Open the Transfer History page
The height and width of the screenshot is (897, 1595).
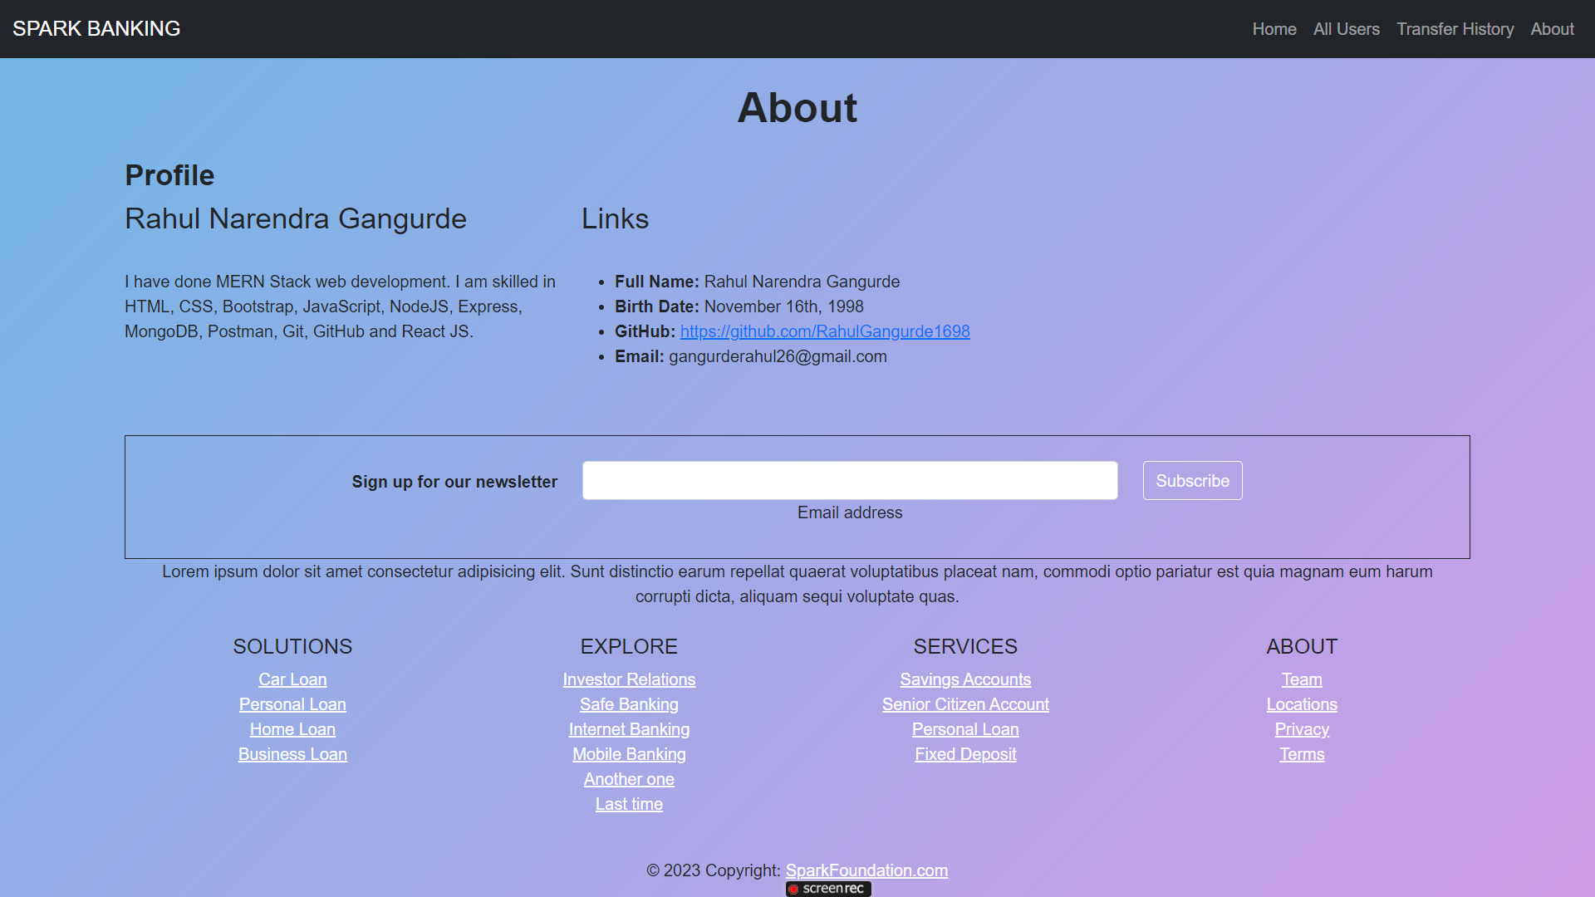pos(1455,28)
